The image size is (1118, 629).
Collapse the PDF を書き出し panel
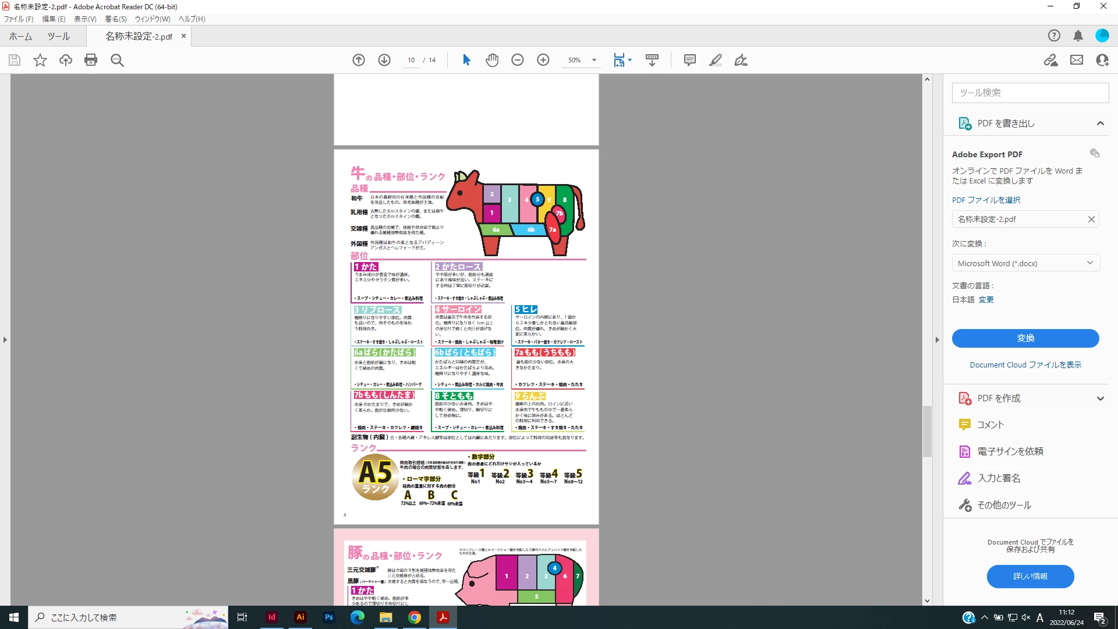[1100, 123]
